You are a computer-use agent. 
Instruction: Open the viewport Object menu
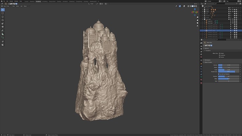[x=25, y=6]
